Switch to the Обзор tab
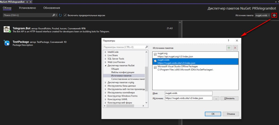 click(x=7, y=8)
